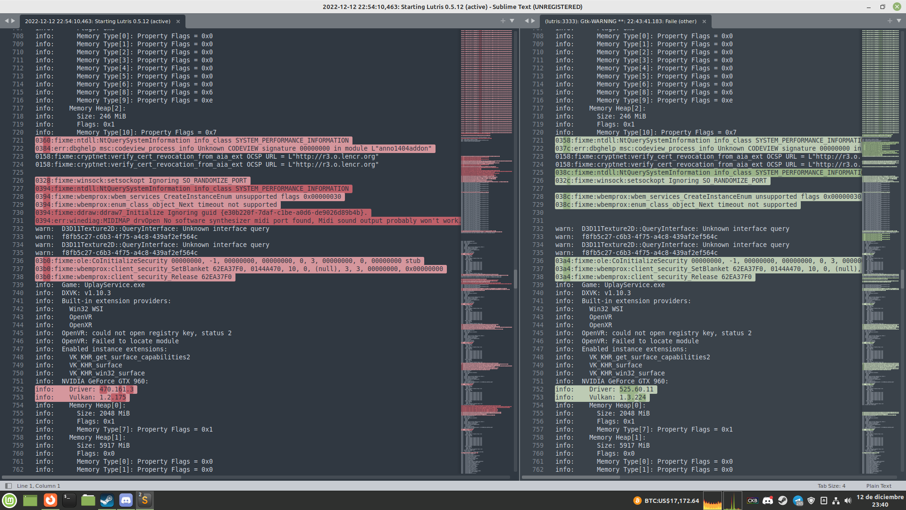Viewport: 906px width, 510px height.
Task: Toggle the sidebar from the status bar icon
Action: click(x=8, y=486)
